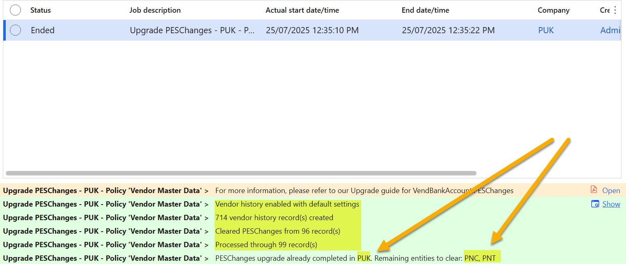Sort by the Status column header
Viewport: 626px width, 264px height.
click(x=41, y=10)
